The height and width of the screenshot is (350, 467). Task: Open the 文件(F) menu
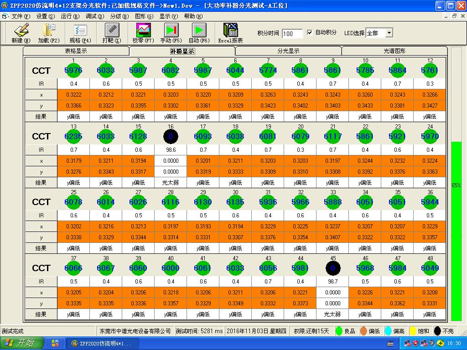click(21, 16)
